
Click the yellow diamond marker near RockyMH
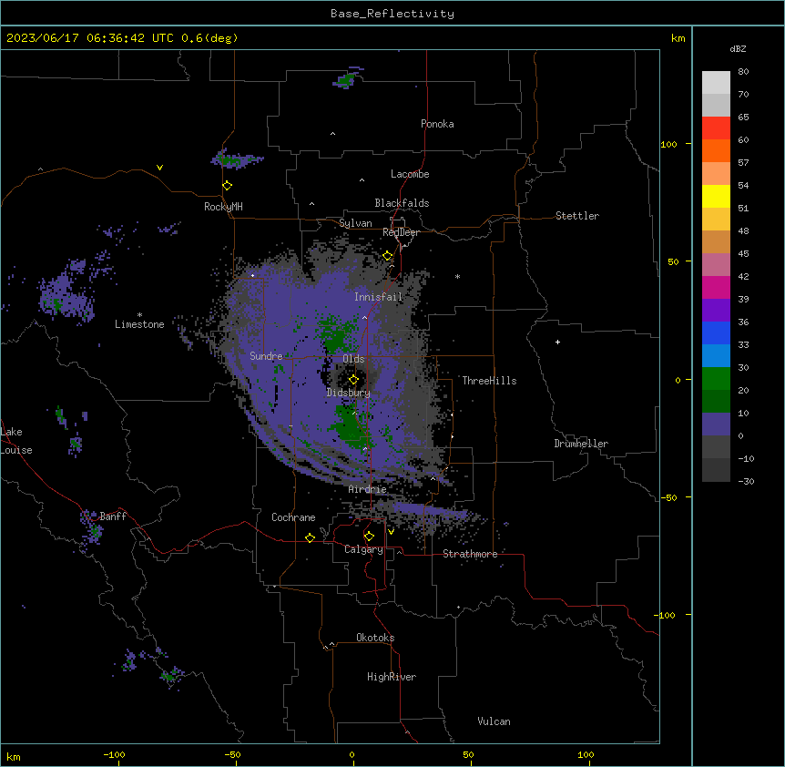228,186
